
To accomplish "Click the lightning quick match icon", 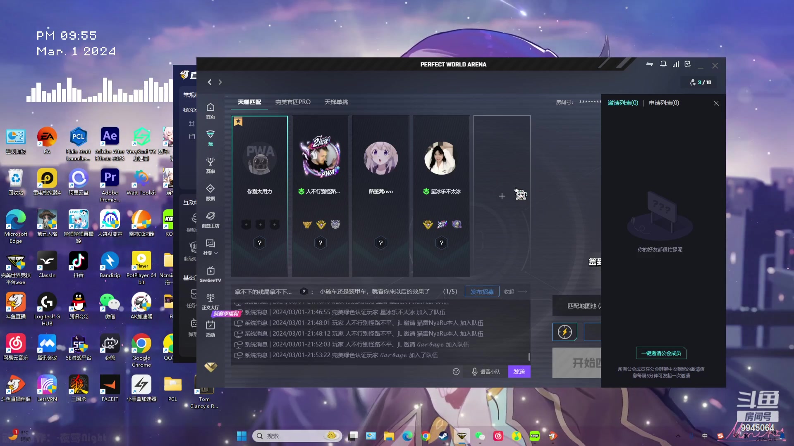I will [x=565, y=332].
